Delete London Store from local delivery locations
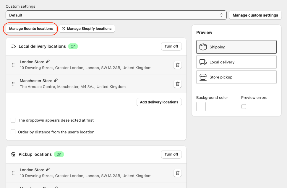Screen dimensions: 287x188 (x=177, y=65)
